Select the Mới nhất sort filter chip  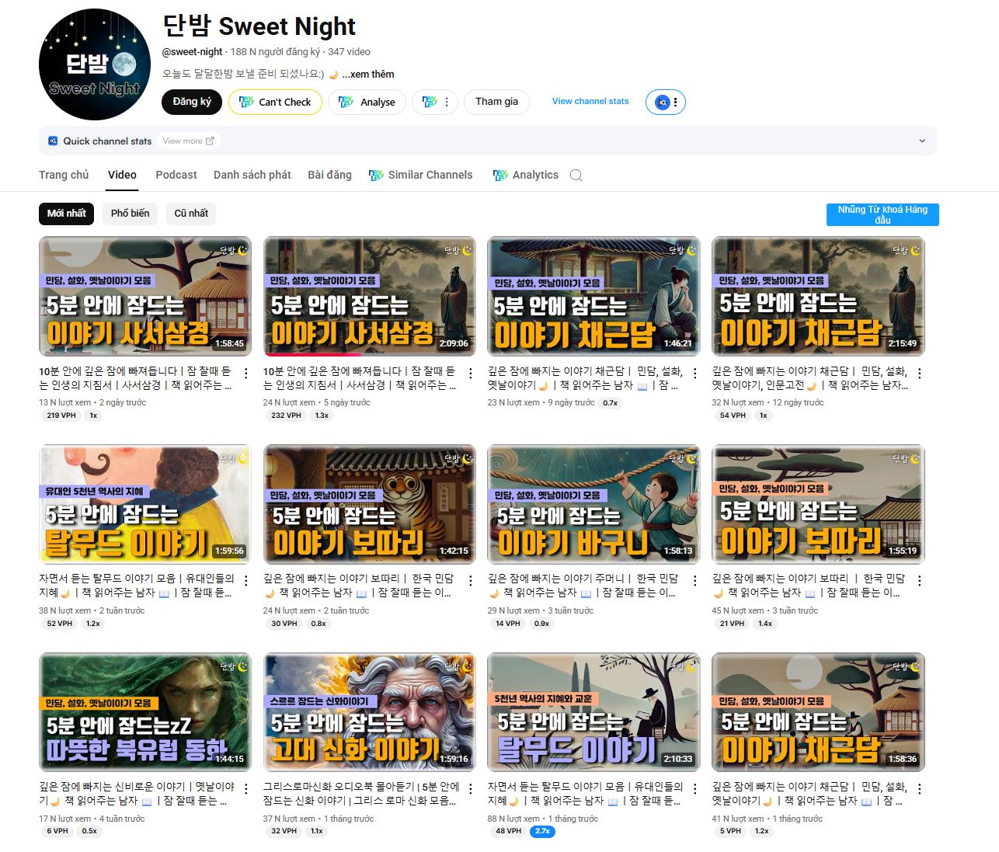pos(66,214)
